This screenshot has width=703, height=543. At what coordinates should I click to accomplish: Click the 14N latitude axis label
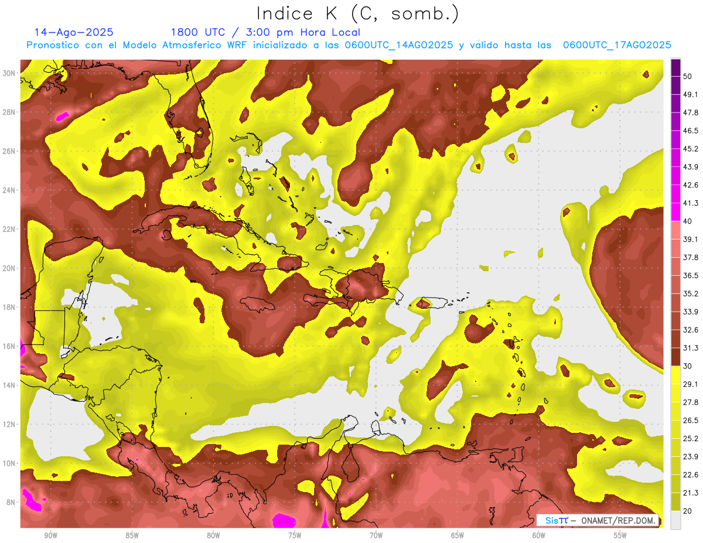tap(10, 385)
